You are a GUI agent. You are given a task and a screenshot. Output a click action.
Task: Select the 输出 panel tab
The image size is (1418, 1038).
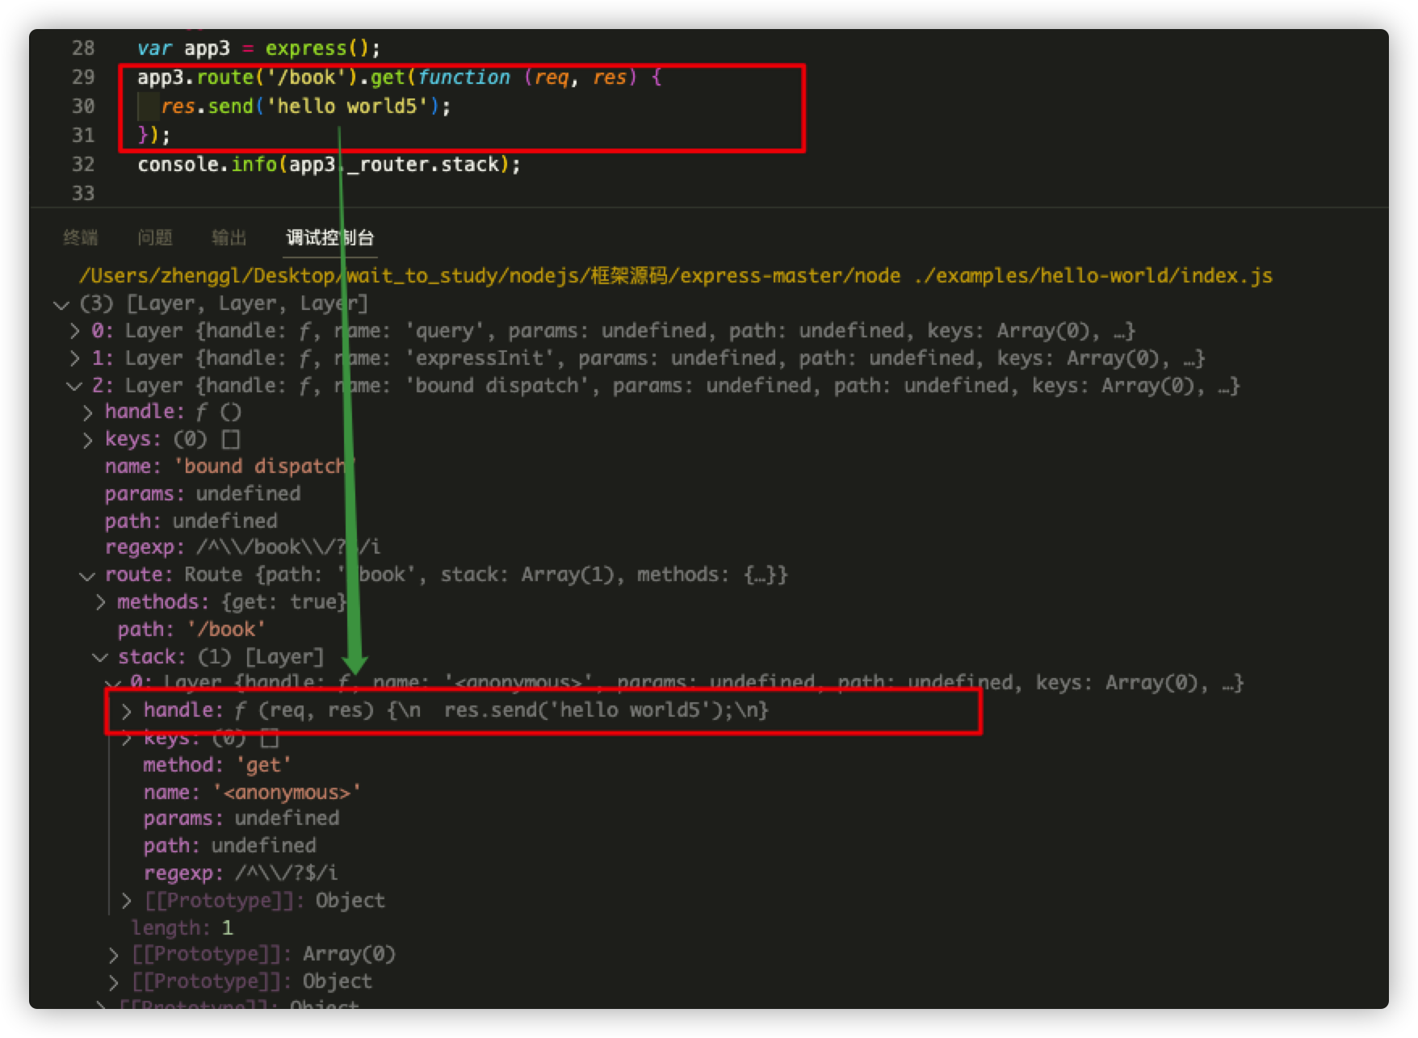[229, 237]
